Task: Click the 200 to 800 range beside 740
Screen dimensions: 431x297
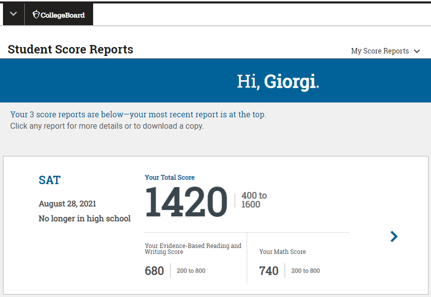Action: pos(305,271)
